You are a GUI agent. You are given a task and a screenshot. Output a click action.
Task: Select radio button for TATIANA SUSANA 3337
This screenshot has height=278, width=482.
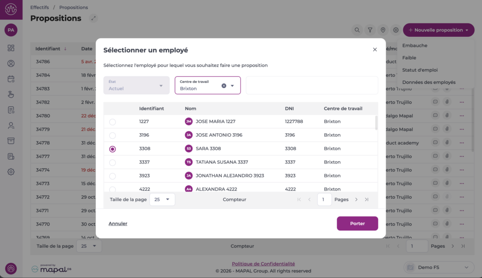[112, 163]
